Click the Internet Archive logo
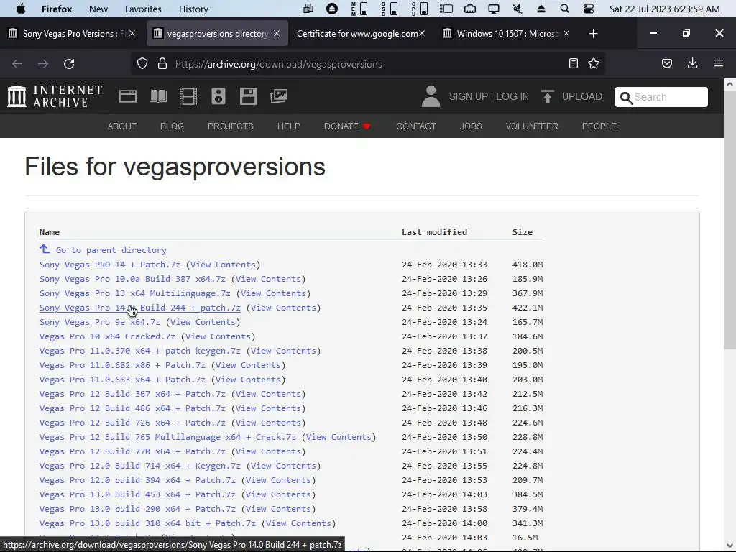 point(55,96)
